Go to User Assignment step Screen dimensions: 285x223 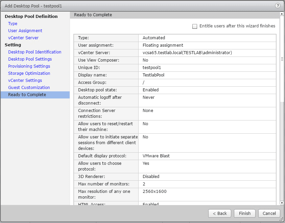25,31
